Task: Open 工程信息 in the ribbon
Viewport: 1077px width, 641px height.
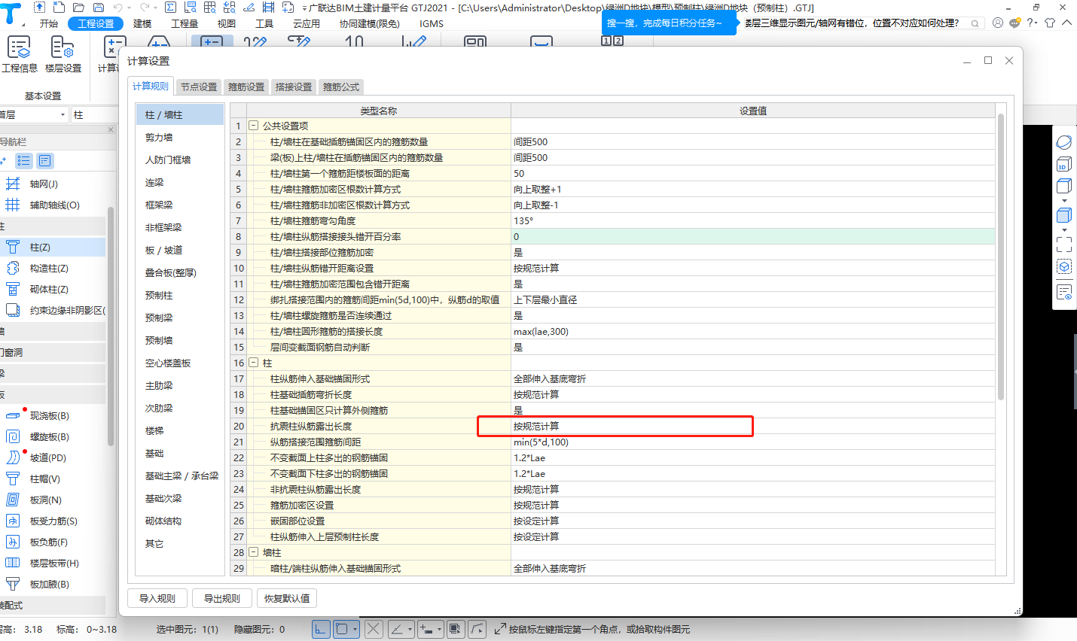Action: [x=18, y=55]
